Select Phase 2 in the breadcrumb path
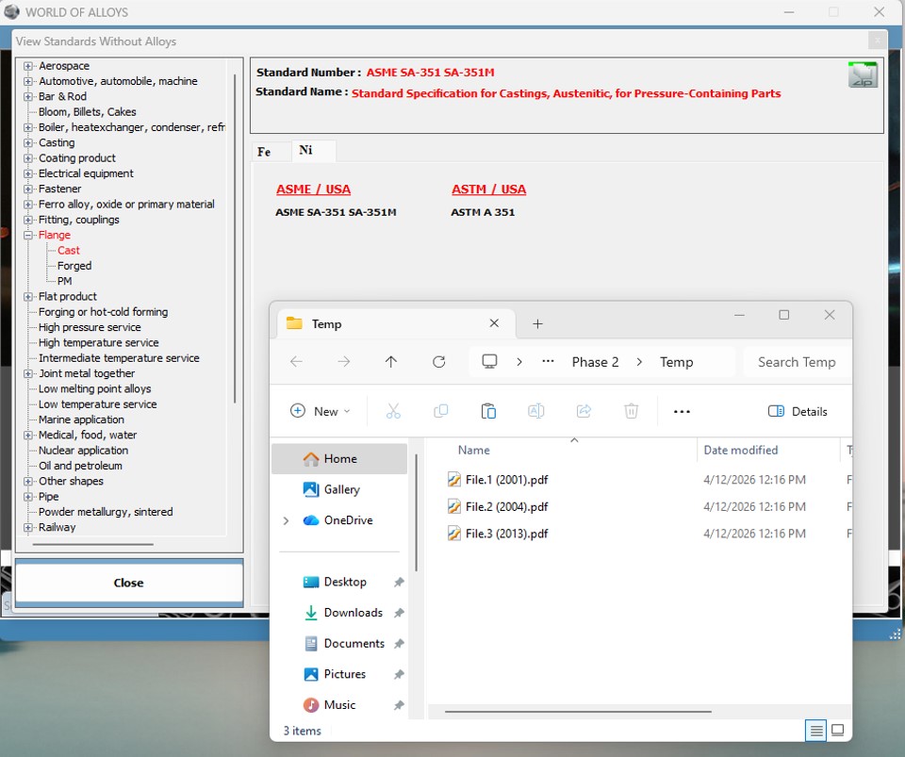Image resolution: width=905 pixels, height=757 pixels. pos(595,362)
